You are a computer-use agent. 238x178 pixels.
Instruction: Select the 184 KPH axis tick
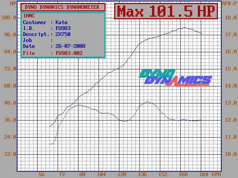[x=204, y=174]
